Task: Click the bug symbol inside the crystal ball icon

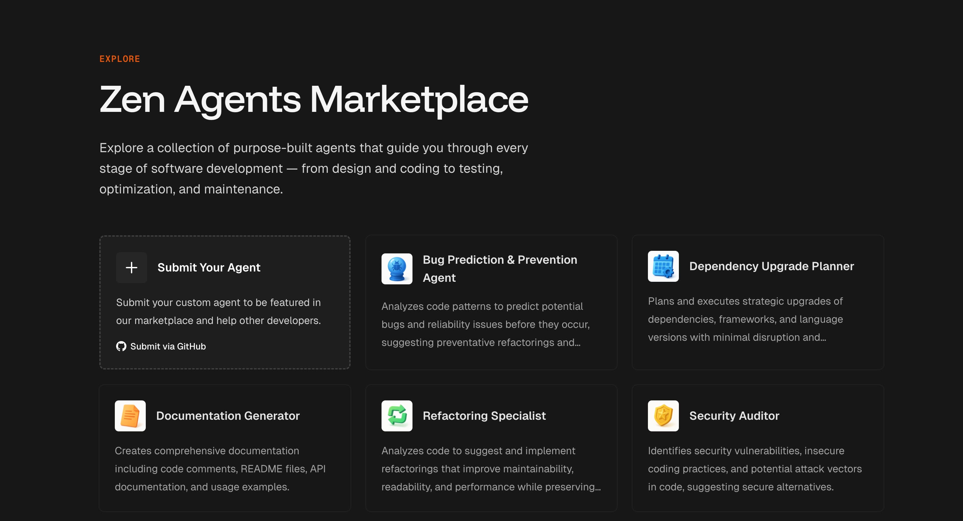Action: [x=397, y=266]
